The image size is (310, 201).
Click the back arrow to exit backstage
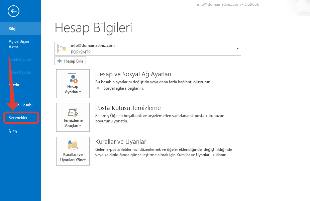click(14, 11)
